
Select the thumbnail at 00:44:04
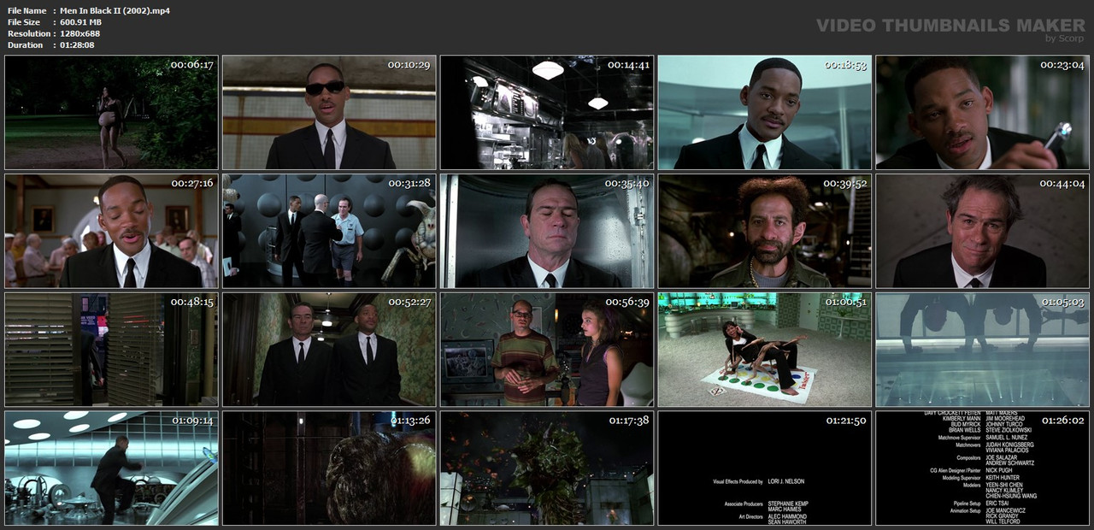[x=983, y=231]
